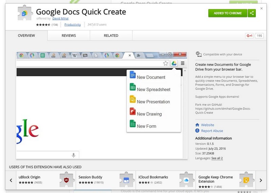Open the Session Buddy extension card title
271x193 pixels.
pyautogui.click(x=90, y=177)
